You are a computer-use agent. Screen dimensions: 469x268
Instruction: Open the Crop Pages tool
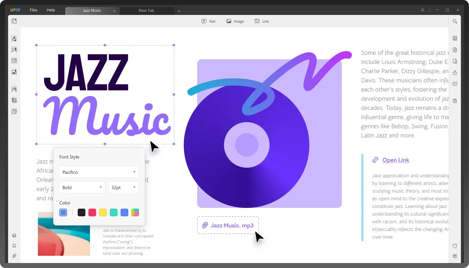click(x=14, y=100)
